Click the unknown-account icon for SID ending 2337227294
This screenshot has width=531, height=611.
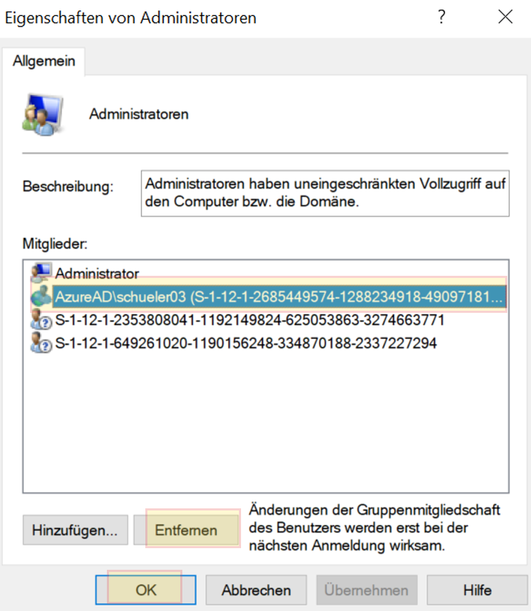tap(41, 344)
